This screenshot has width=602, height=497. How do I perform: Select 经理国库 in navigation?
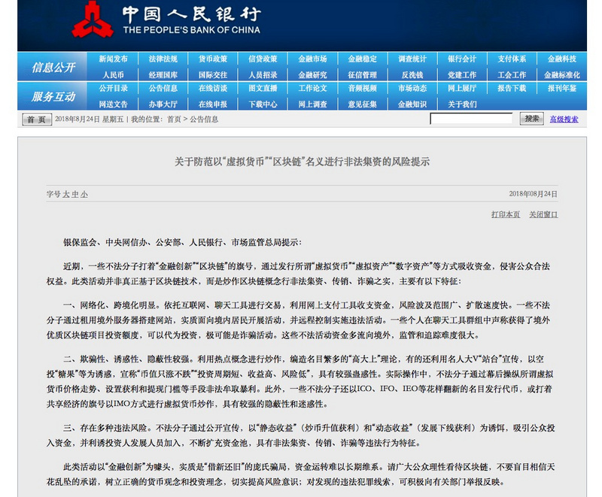163,74
